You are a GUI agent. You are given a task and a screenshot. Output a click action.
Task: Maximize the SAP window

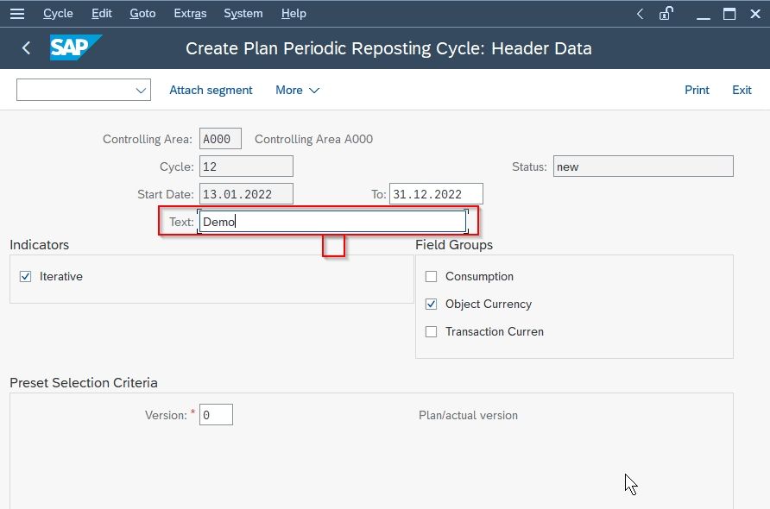729,14
